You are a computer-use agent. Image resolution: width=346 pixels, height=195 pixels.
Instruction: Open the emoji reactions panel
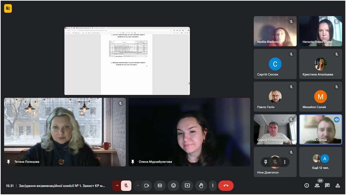(173, 185)
